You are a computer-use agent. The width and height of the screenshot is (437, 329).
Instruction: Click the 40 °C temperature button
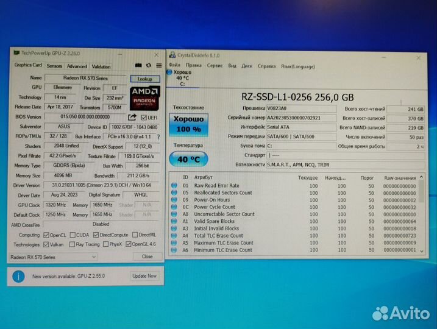[x=189, y=159]
